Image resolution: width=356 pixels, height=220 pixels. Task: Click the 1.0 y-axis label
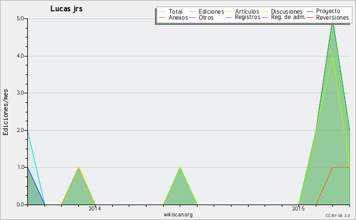[x=20, y=167]
